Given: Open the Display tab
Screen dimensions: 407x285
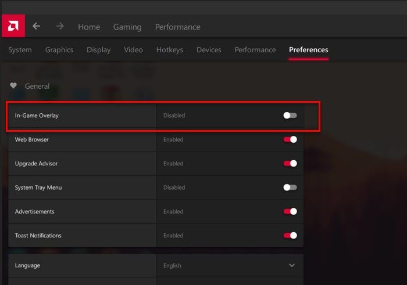Looking at the screenshot, I should point(98,50).
